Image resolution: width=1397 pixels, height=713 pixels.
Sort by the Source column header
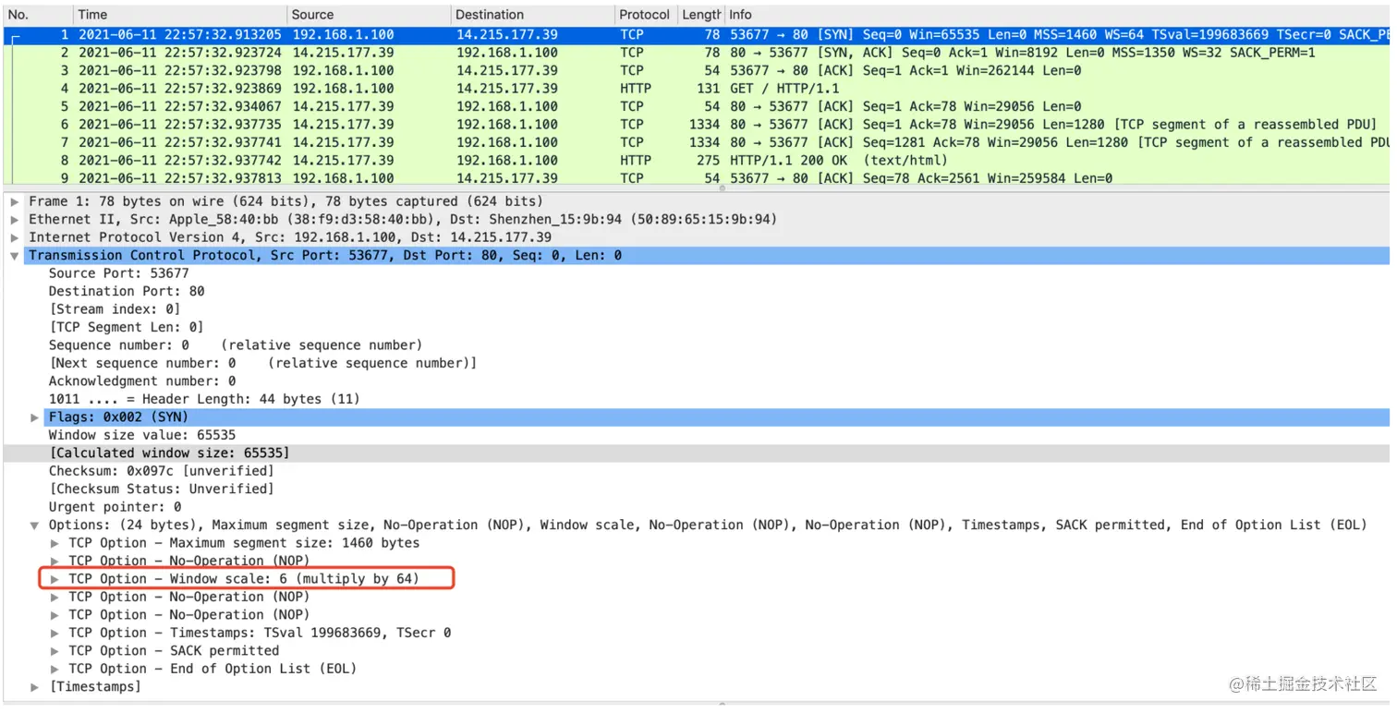point(369,15)
